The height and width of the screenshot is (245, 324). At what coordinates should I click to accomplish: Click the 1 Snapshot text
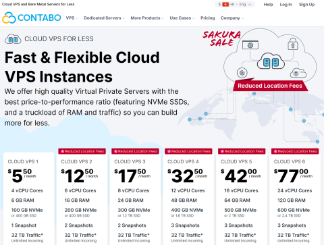pyautogui.click(x=24, y=225)
